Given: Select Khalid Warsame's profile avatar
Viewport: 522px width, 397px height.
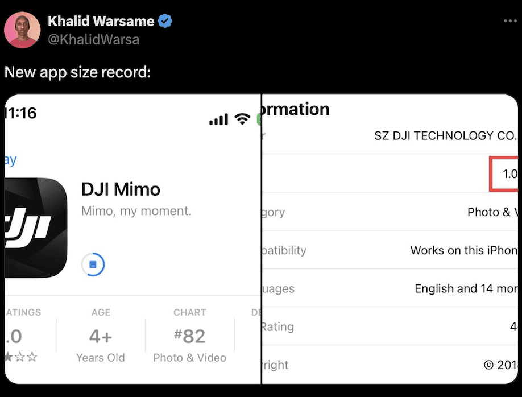Looking at the screenshot, I should 22,28.
